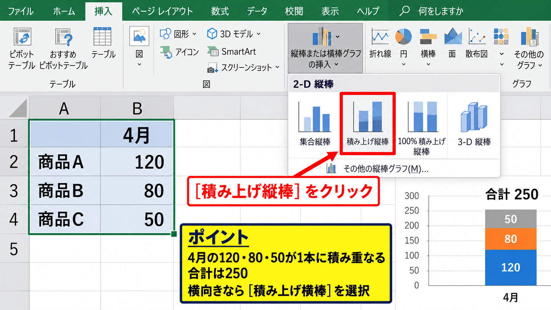
Task: Pick the 100% 積み上げ縦棒 chart
Action: click(421, 127)
